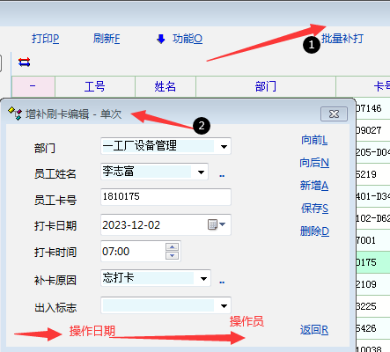Select the table cell showing 3225
Screen dimensions: 390x352
tap(373, 306)
